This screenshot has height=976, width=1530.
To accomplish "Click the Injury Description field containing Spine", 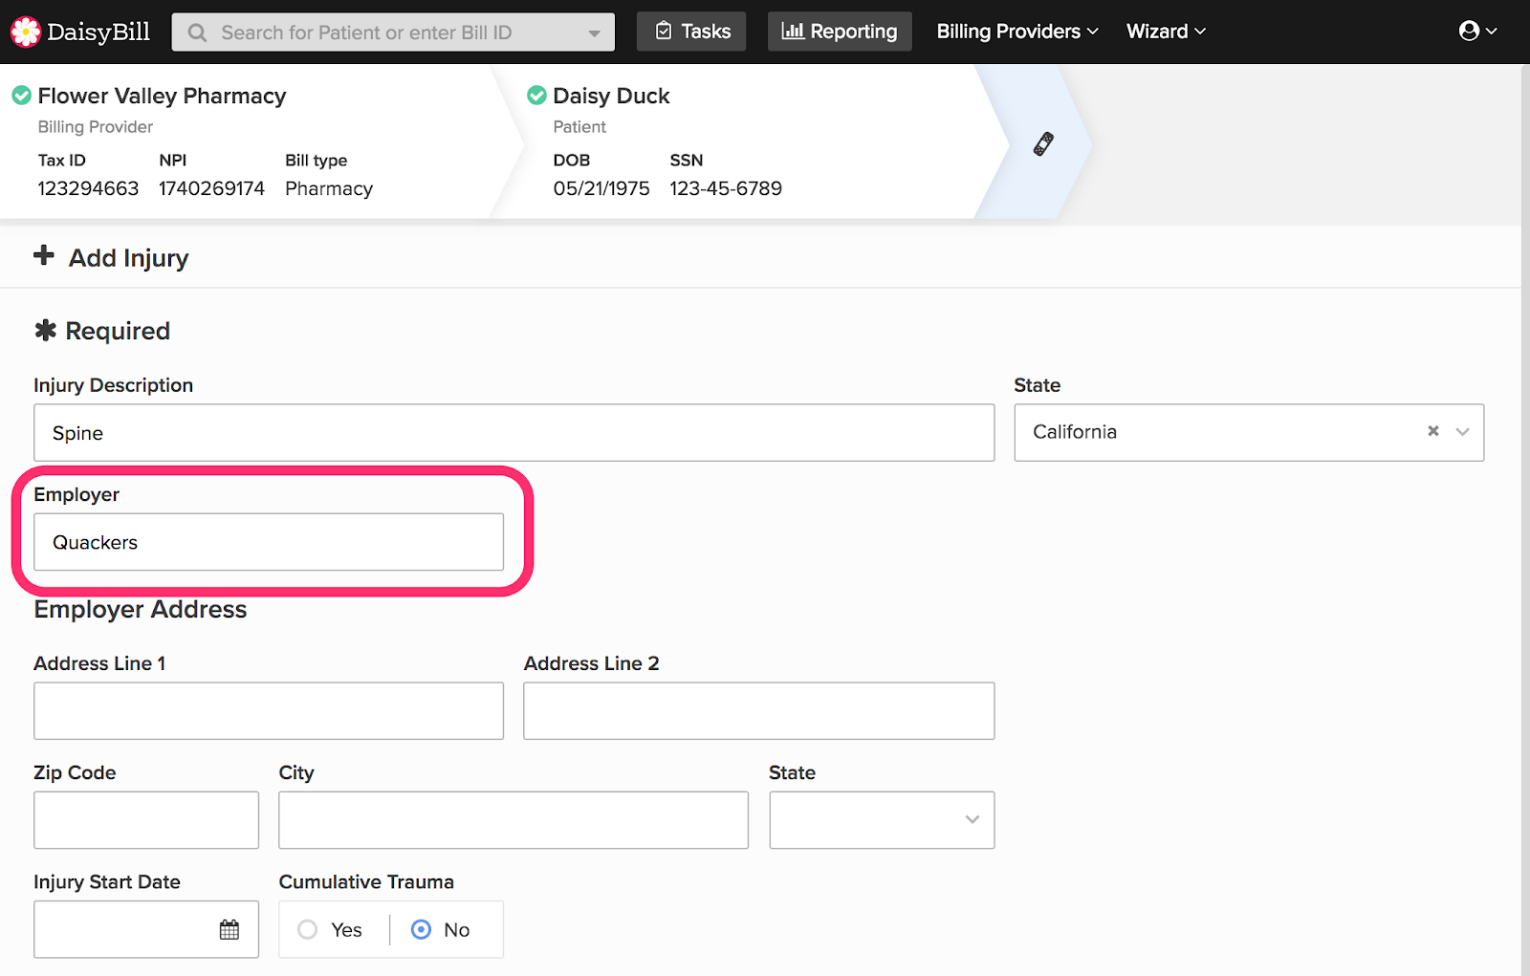I will [x=514, y=433].
